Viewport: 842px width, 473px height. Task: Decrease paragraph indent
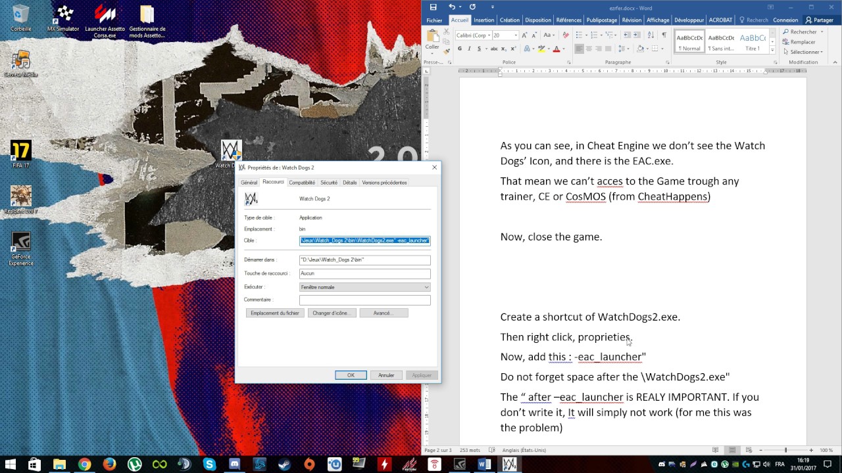tap(627, 35)
